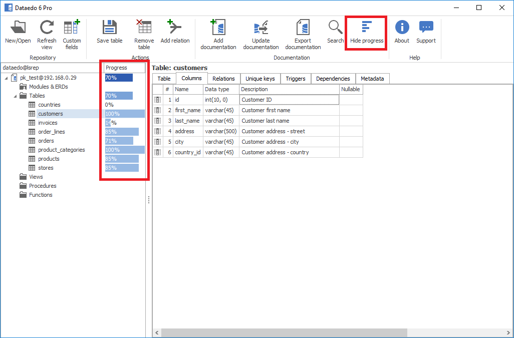Switch to the Relations tab

point(223,79)
